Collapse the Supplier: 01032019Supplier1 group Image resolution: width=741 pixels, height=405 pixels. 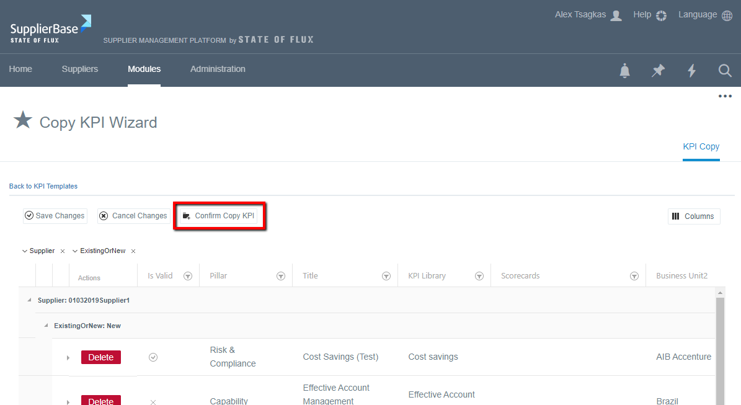click(x=28, y=299)
